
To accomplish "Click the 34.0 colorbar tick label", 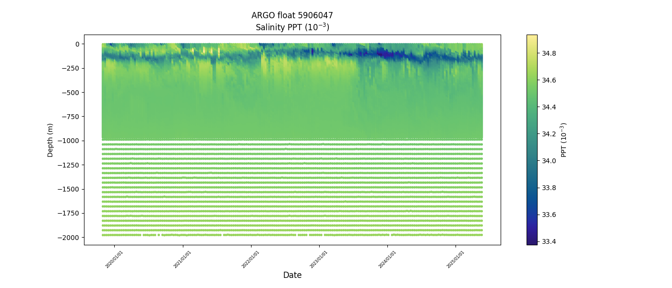I will click(549, 161).
